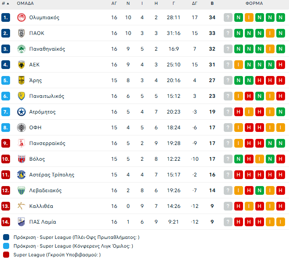The image size is (289, 259).
Task: Click the Αστέρας Τρίπολης crest
Action: (21, 175)
